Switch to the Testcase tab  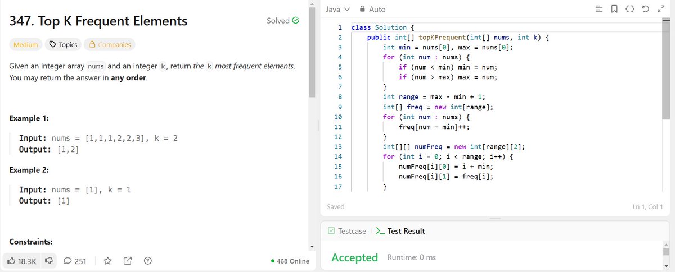click(x=347, y=231)
